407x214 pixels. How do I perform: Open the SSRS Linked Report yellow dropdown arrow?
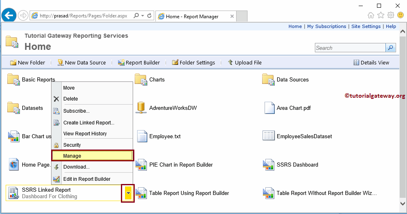pos(128,193)
